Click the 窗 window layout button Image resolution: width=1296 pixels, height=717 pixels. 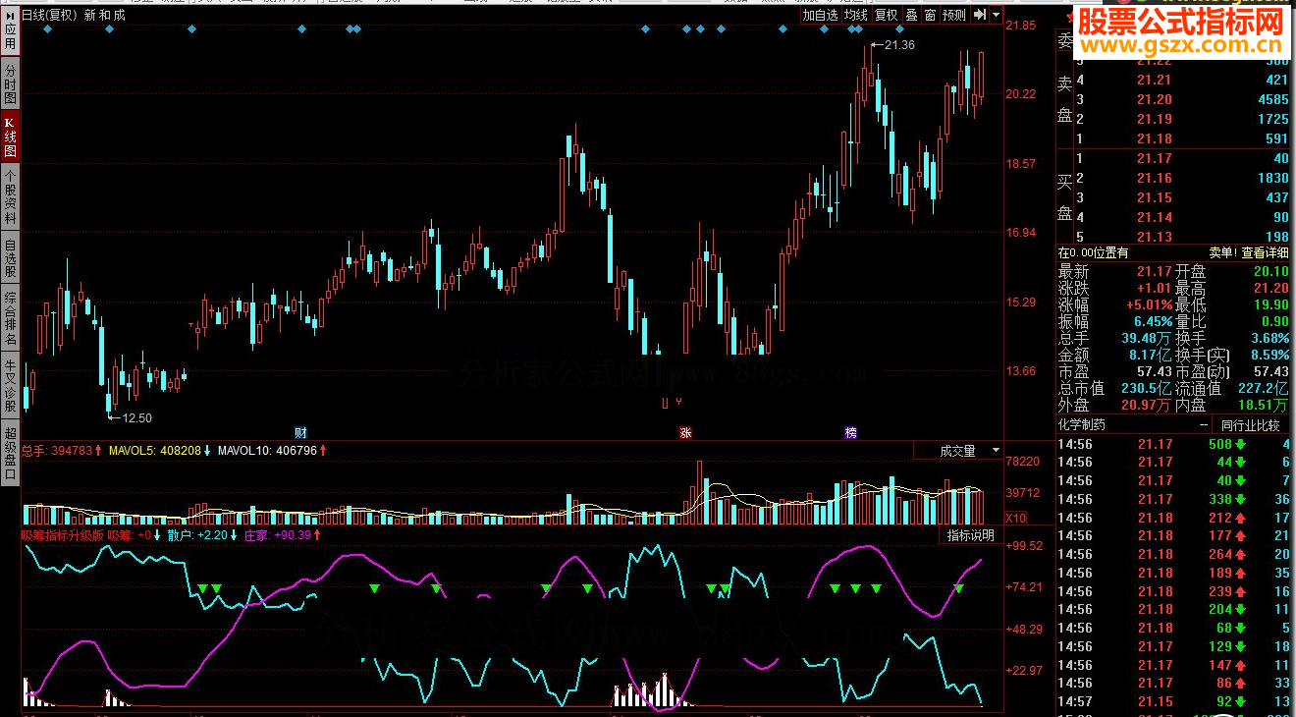click(x=930, y=15)
